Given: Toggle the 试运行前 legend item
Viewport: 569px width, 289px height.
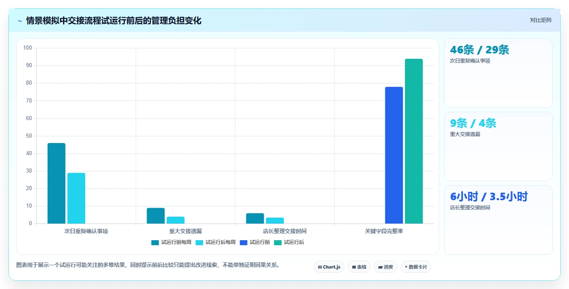Looking at the screenshot, I should (255, 242).
